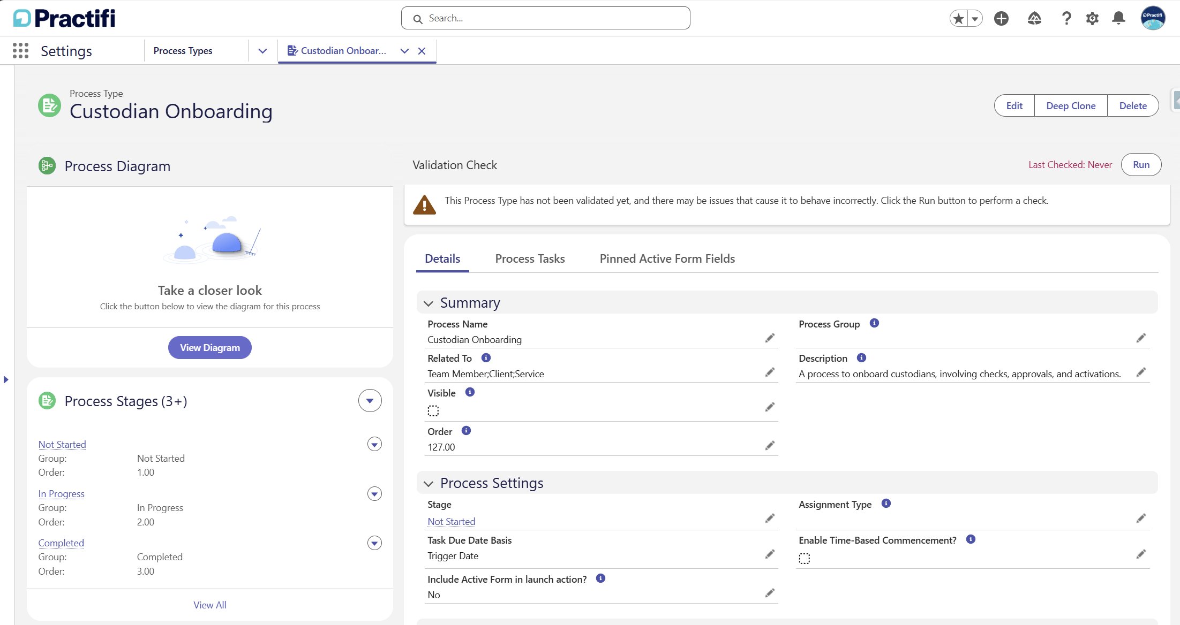Open Not Started stage row actions
Viewport: 1180px width, 625px height.
tap(374, 444)
